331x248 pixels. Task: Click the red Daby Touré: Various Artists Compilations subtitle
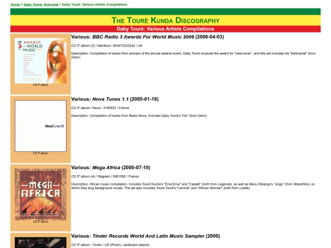click(x=165, y=29)
